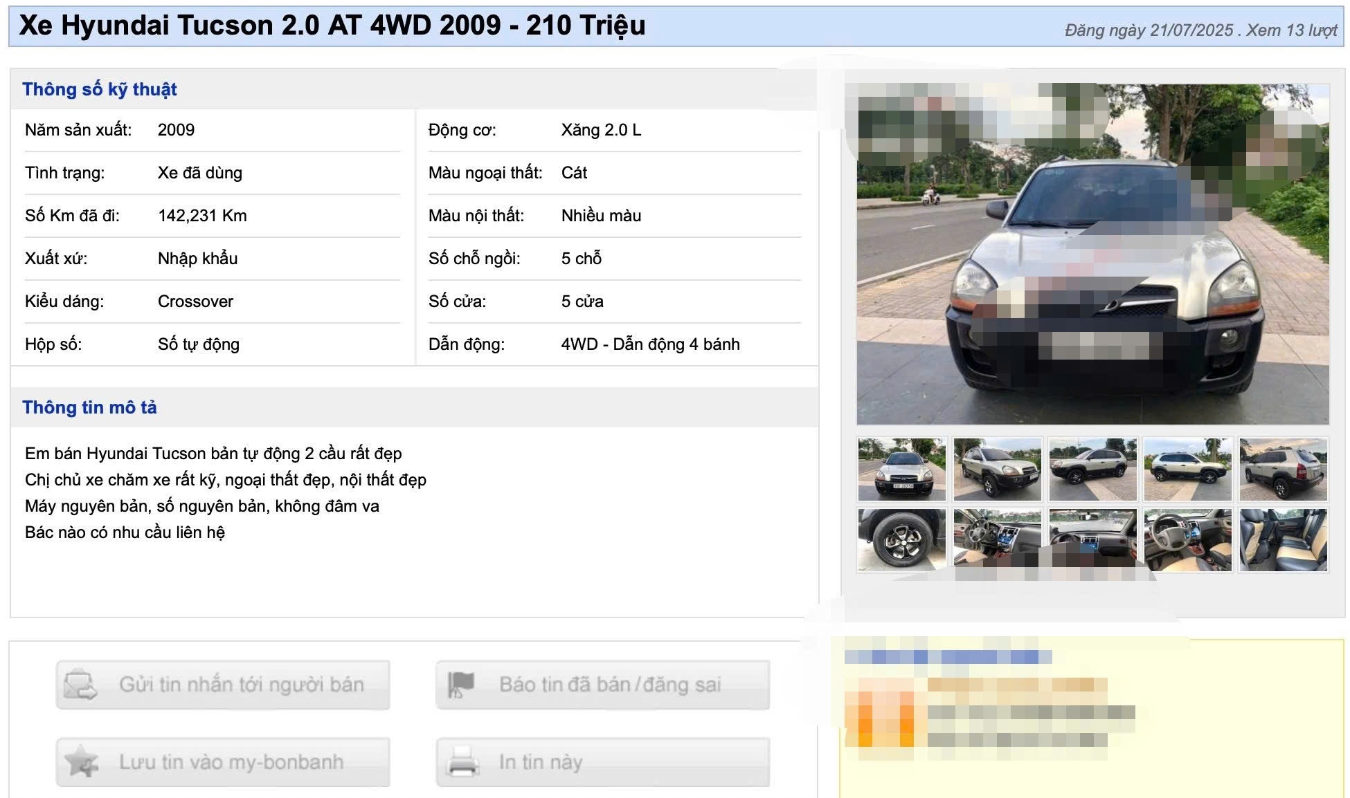1350x798 pixels.
Task: Click the posting date 'Đăng ngày 21/07/2025'
Action: point(1149,30)
